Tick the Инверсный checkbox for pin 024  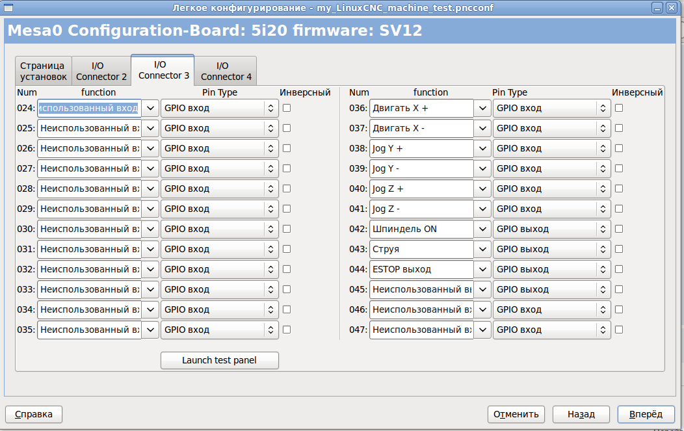point(287,108)
